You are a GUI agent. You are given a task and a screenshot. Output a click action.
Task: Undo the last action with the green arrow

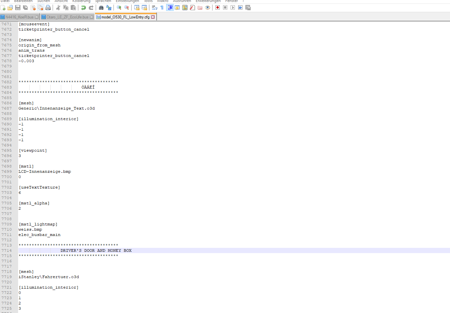(84, 8)
